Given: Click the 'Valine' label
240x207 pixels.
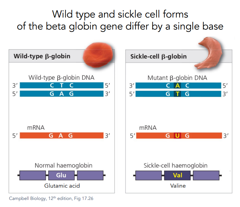Looking at the screenshot, I should point(178,186).
